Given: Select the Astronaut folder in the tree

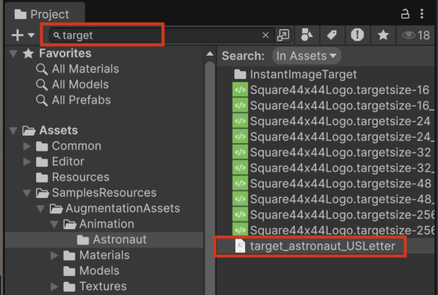Looking at the screenshot, I should pyautogui.click(x=120, y=239).
